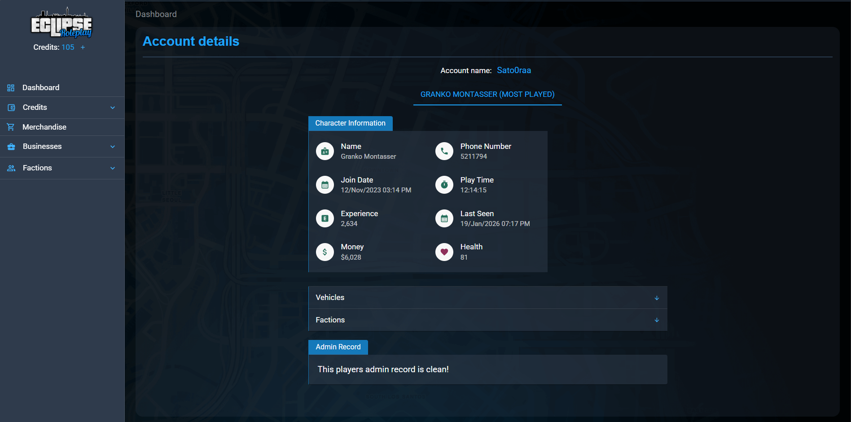Click the Sato0raa account name link
The width and height of the screenshot is (851, 422).
[x=514, y=70]
